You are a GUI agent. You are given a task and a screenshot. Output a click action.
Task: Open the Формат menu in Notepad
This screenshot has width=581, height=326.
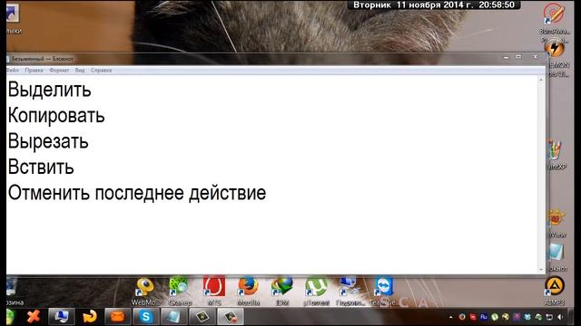59,71
